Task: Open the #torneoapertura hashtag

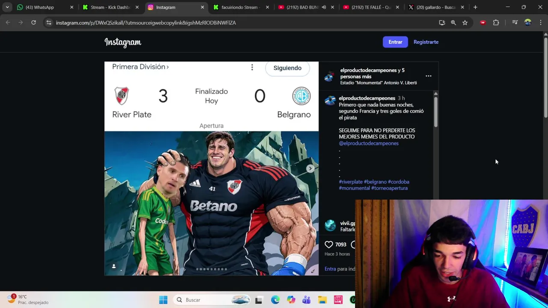Action: [x=389, y=188]
